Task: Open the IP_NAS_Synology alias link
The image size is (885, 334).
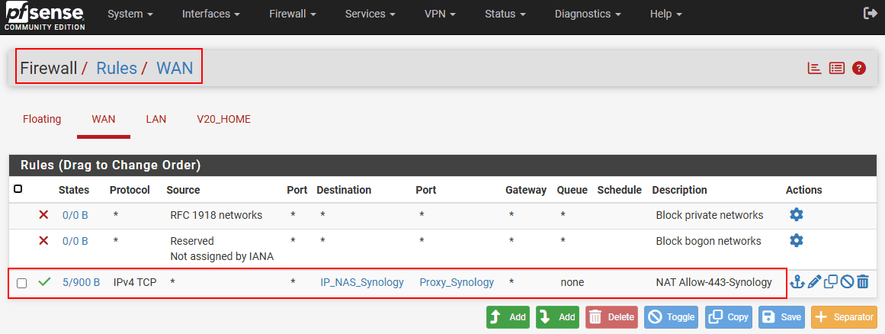Action: click(361, 282)
